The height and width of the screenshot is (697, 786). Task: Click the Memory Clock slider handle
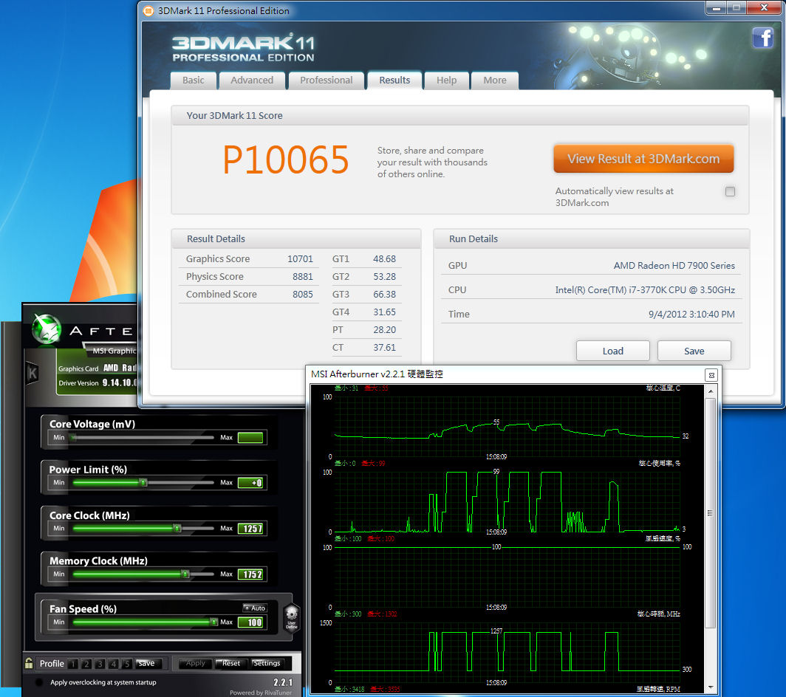(185, 574)
